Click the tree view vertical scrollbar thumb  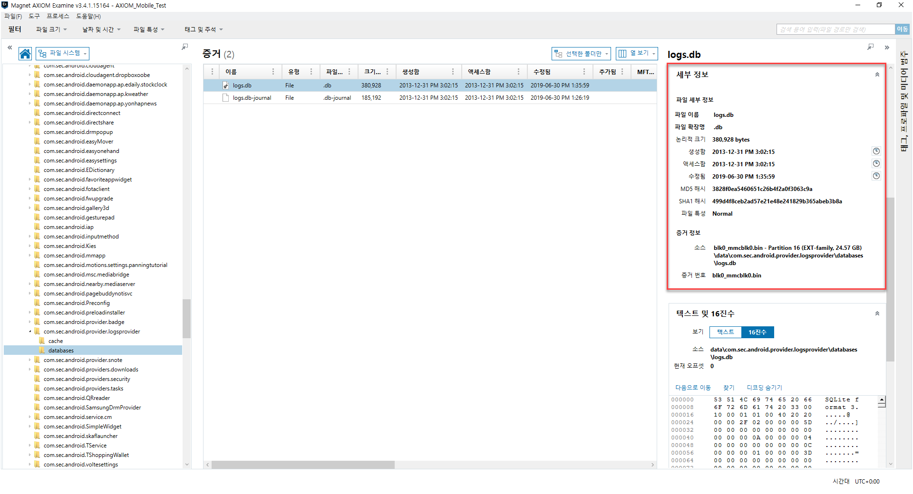(187, 318)
